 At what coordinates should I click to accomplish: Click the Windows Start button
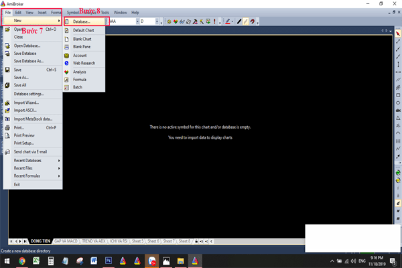click(x=6, y=261)
